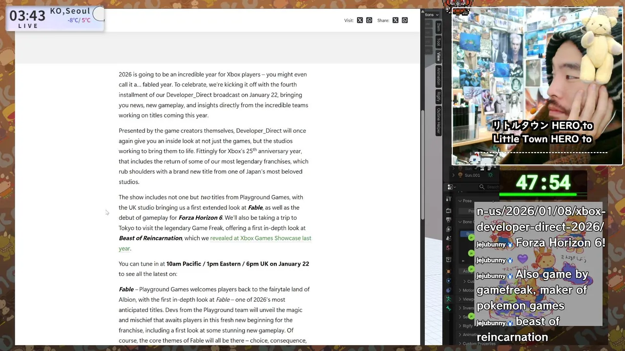This screenshot has width=625, height=351.
Task: Expand the Sun.001 outliner row
Action: coord(453,175)
